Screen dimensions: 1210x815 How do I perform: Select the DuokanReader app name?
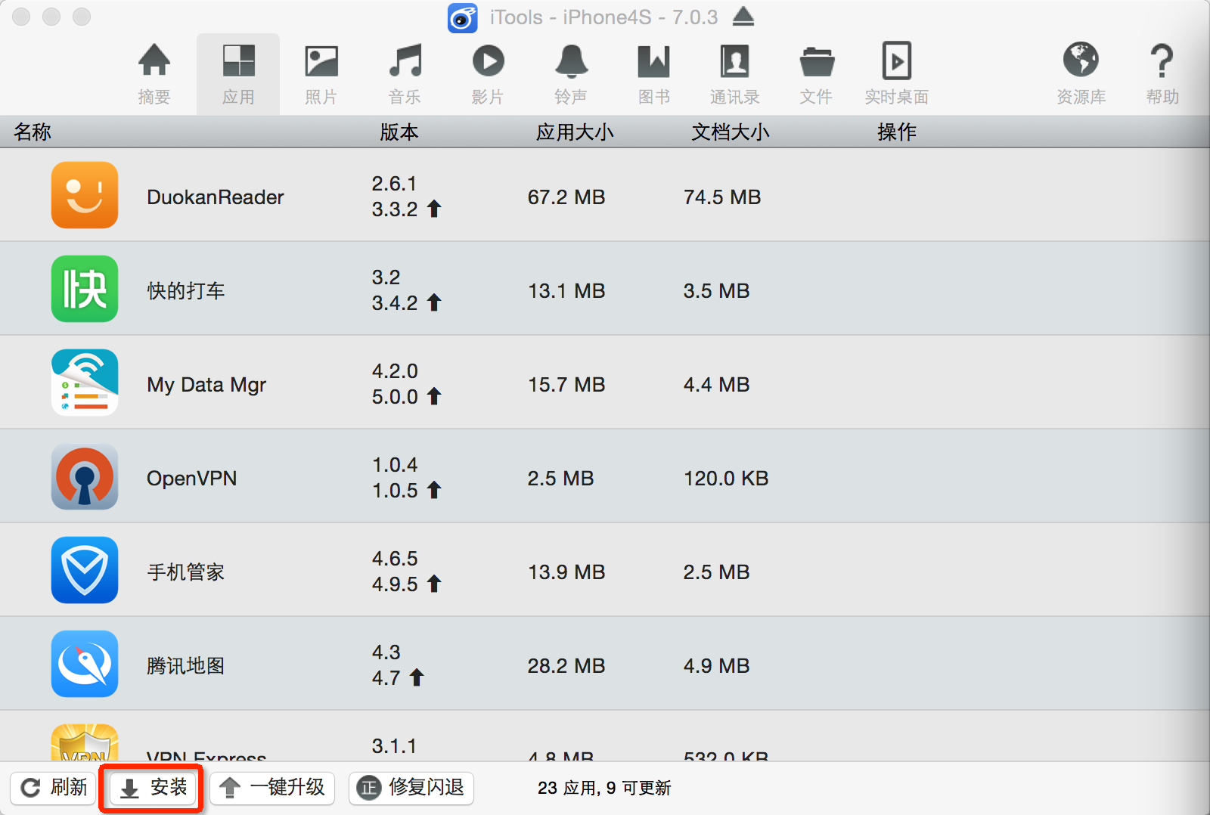(x=216, y=197)
